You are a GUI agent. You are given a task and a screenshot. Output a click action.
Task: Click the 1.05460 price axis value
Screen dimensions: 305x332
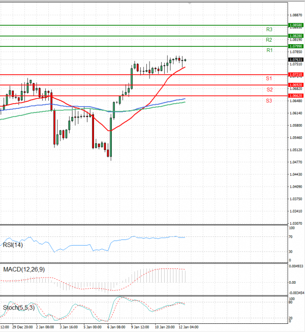tap(296, 138)
